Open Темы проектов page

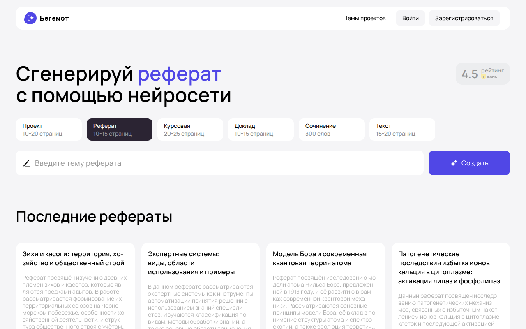[365, 18]
